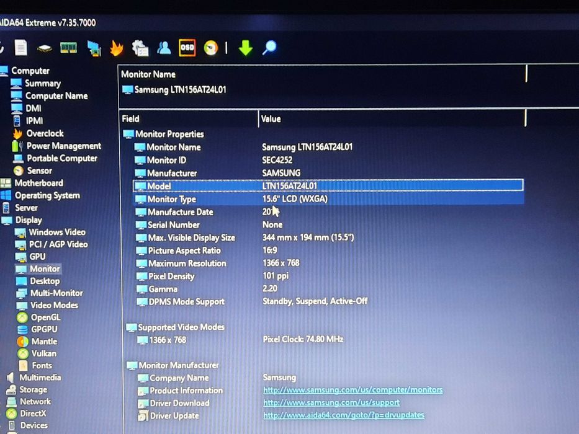Viewport: 579px width, 434px height.
Task: Click the Value column header
Action: [x=392, y=119]
